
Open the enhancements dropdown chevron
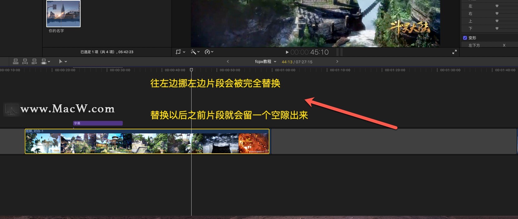tap(199, 52)
